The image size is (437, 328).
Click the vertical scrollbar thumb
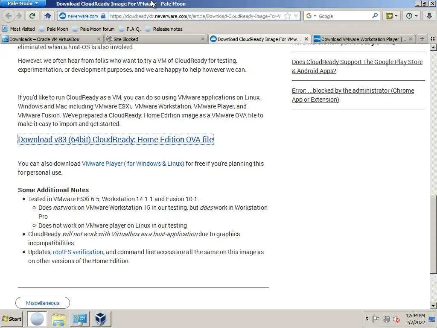[x=433, y=234]
